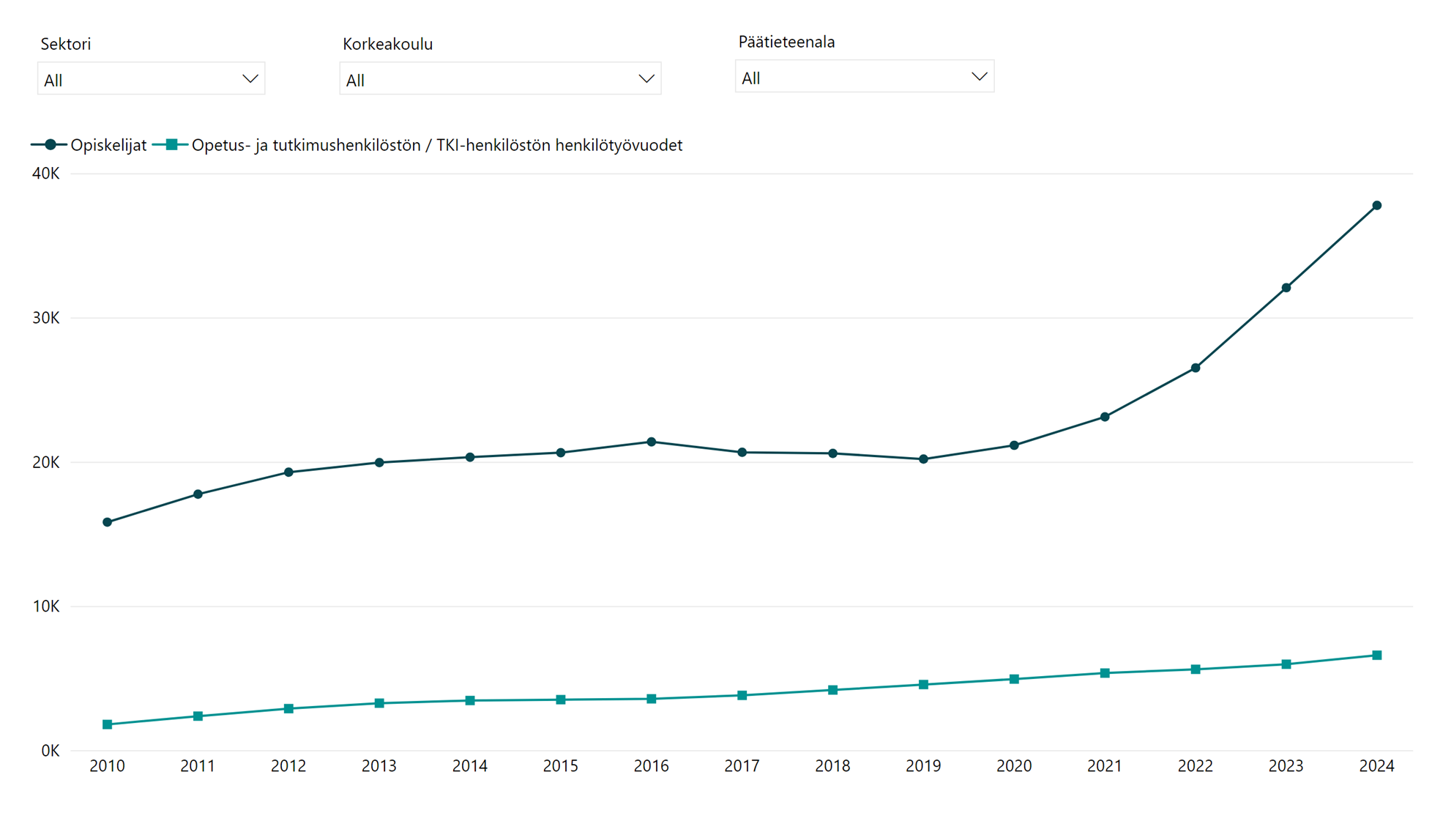1443x824 pixels.
Task: Click the teal square legend marker
Action: [171, 145]
